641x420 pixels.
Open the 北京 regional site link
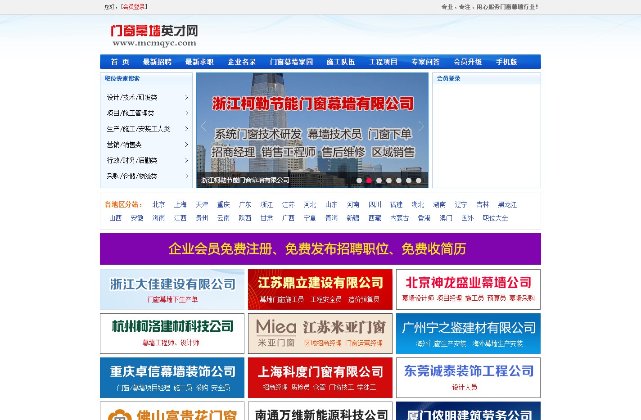tap(158, 204)
